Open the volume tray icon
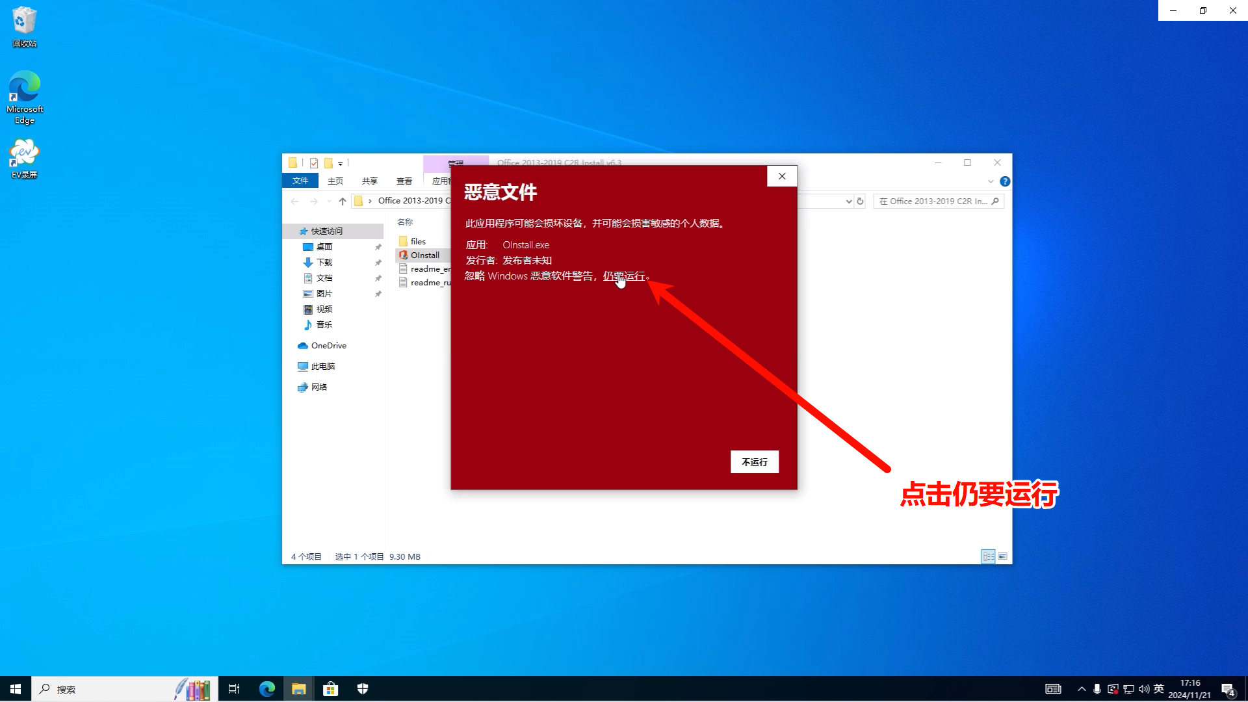The height and width of the screenshot is (702, 1248). point(1144,689)
